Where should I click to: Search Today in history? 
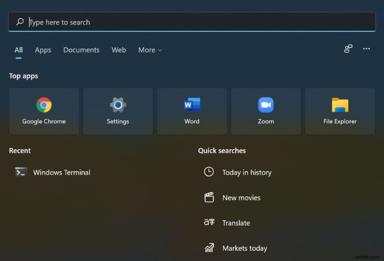click(x=247, y=173)
